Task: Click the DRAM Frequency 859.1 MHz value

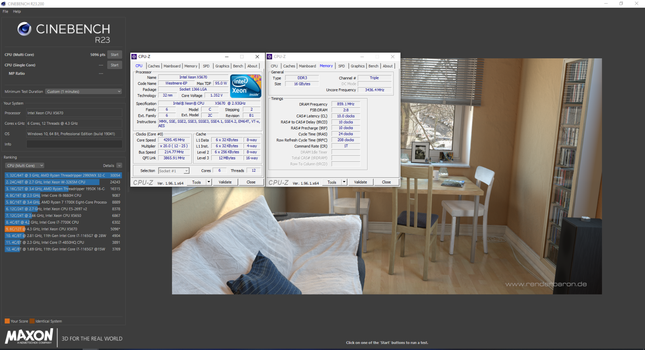Action: click(346, 104)
